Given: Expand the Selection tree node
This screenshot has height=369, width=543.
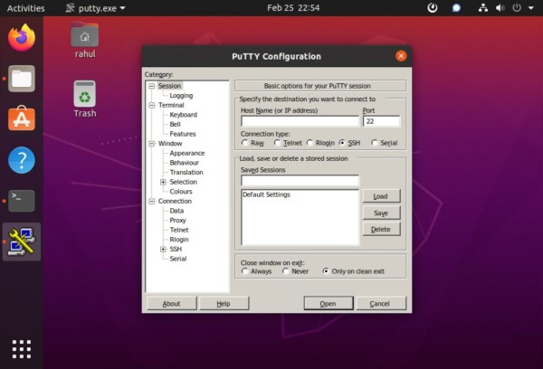Looking at the screenshot, I should pos(163,182).
